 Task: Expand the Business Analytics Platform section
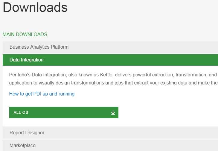110,47
